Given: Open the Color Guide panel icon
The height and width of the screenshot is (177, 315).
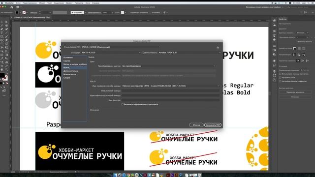Looking at the screenshot, I should (274, 25).
